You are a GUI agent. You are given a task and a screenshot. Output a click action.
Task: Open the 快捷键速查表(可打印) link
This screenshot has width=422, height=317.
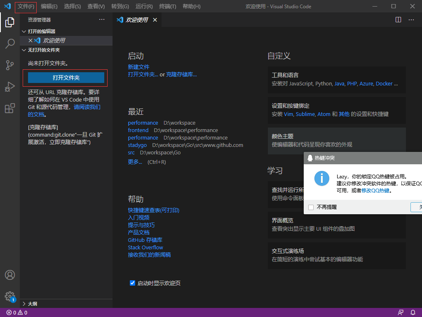(154, 210)
